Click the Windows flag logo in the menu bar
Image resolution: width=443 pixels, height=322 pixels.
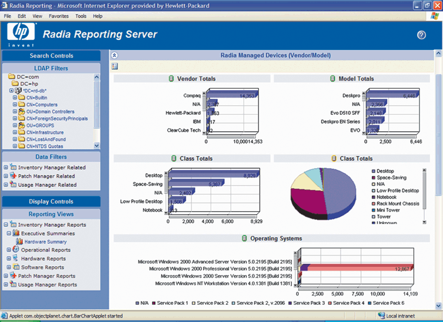435,16
